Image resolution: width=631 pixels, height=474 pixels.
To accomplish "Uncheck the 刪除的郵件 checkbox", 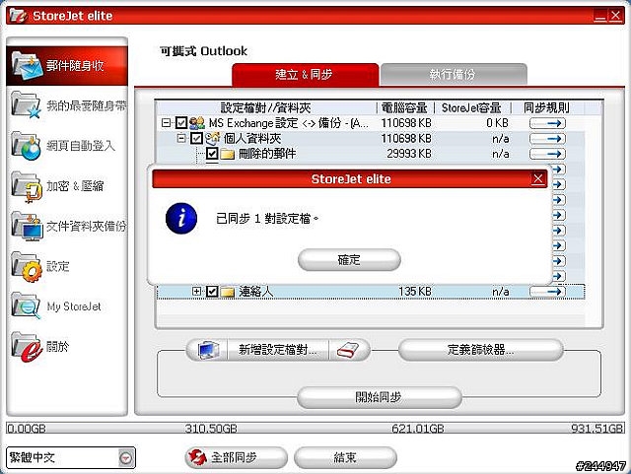I will (x=212, y=154).
